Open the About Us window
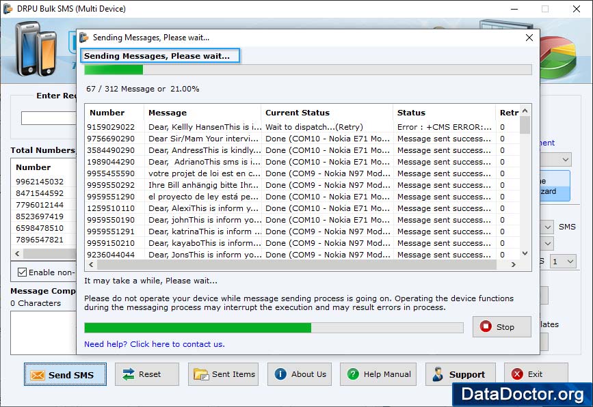Image resolution: width=593 pixels, height=407 pixels. [x=300, y=374]
